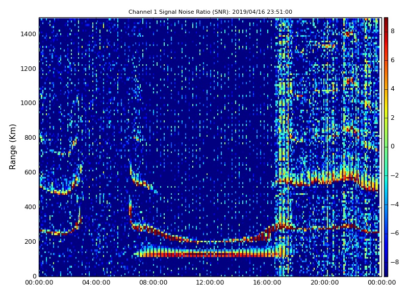Click the colorbar label 0
Image resolution: width=408 pixels, height=306 pixels.
pyautogui.click(x=393, y=146)
